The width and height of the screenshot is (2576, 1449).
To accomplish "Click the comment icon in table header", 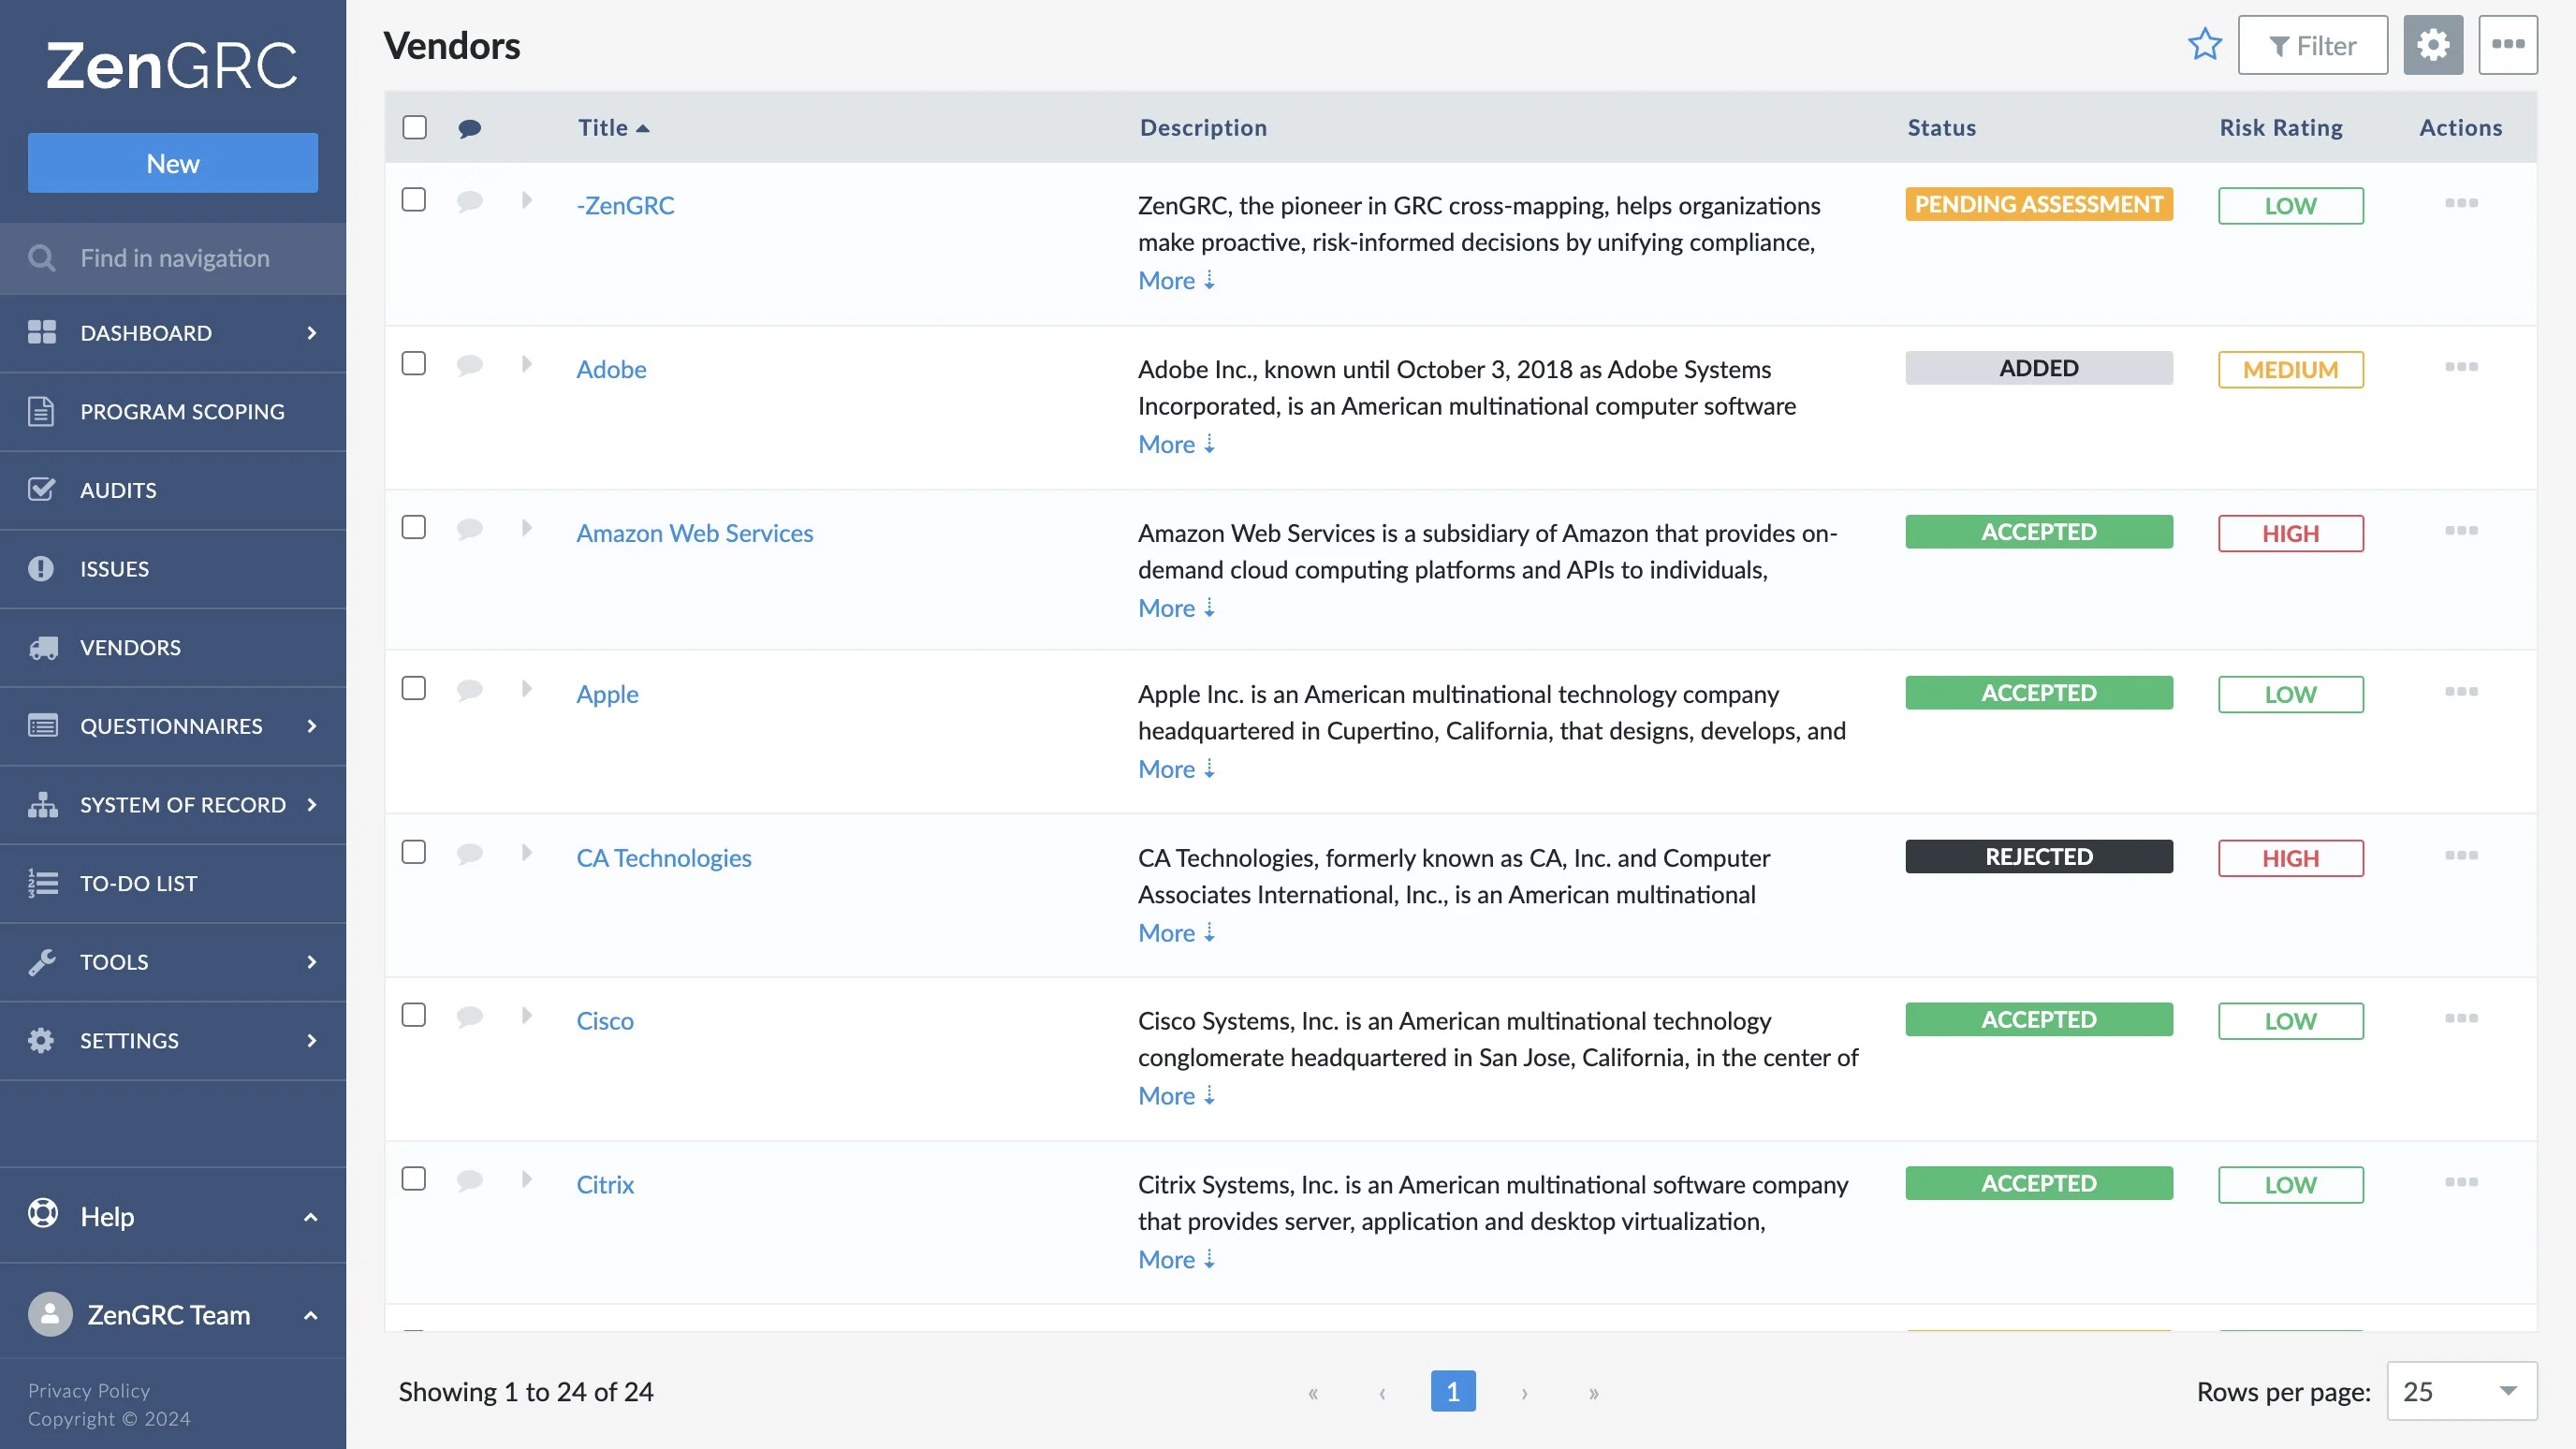I will [469, 128].
